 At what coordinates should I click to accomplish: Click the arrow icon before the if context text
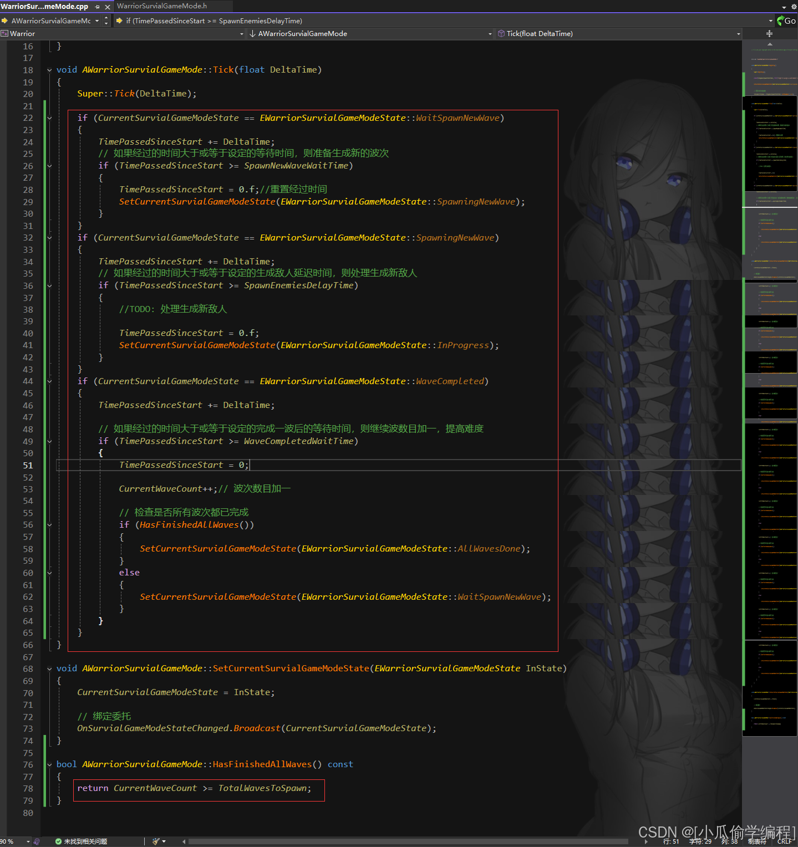pyautogui.click(x=119, y=21)
